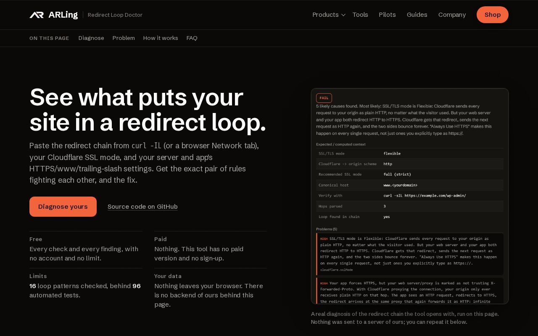Image resolution: width=538 pixels, height=336 pixels.
Task: Open the Company nav item
Action: (452, 15)
